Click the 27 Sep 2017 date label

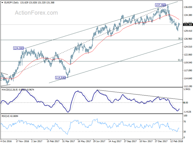coord(130,141)
